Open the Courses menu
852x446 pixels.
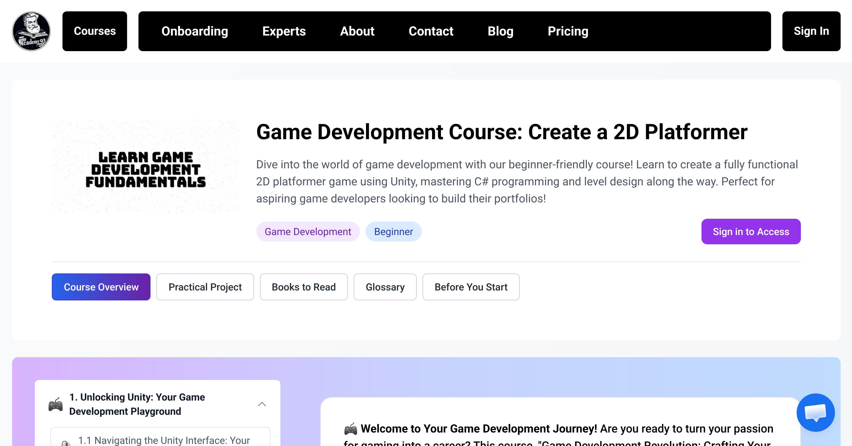[x=95, y=31]
